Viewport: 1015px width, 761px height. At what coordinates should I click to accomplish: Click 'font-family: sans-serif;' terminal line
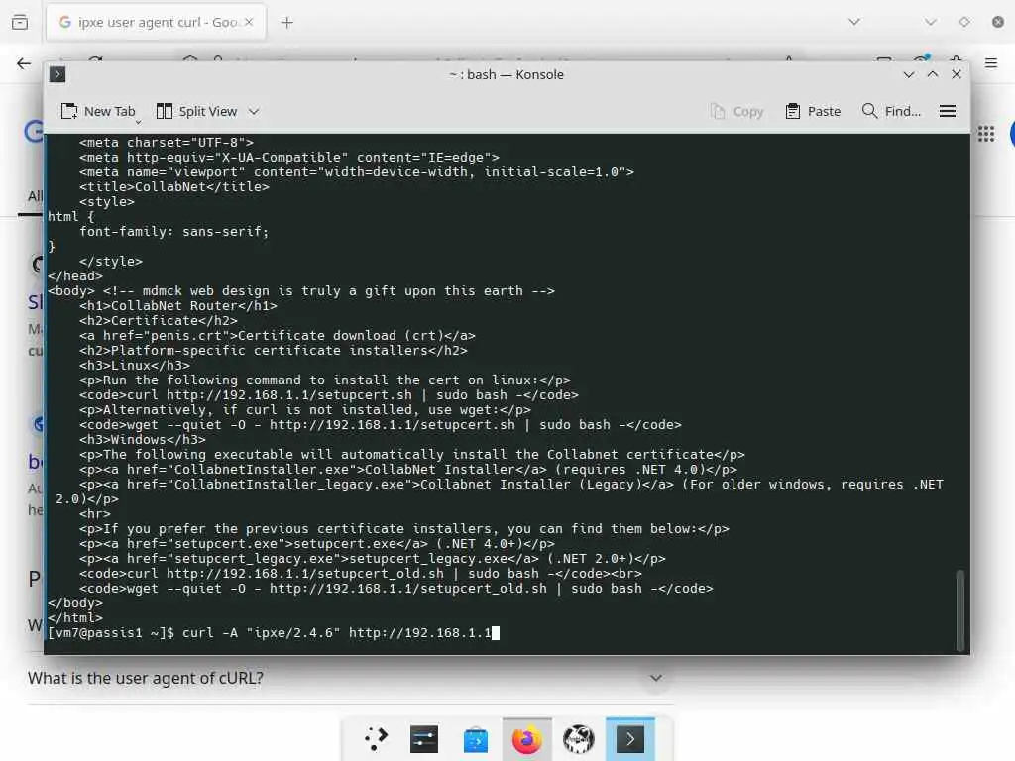[x=174, y=232]
